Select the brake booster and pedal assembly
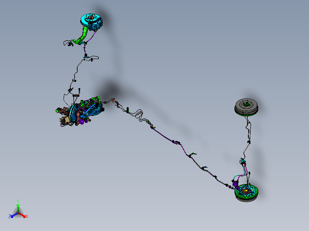309x231 pixels. point(79,111)
